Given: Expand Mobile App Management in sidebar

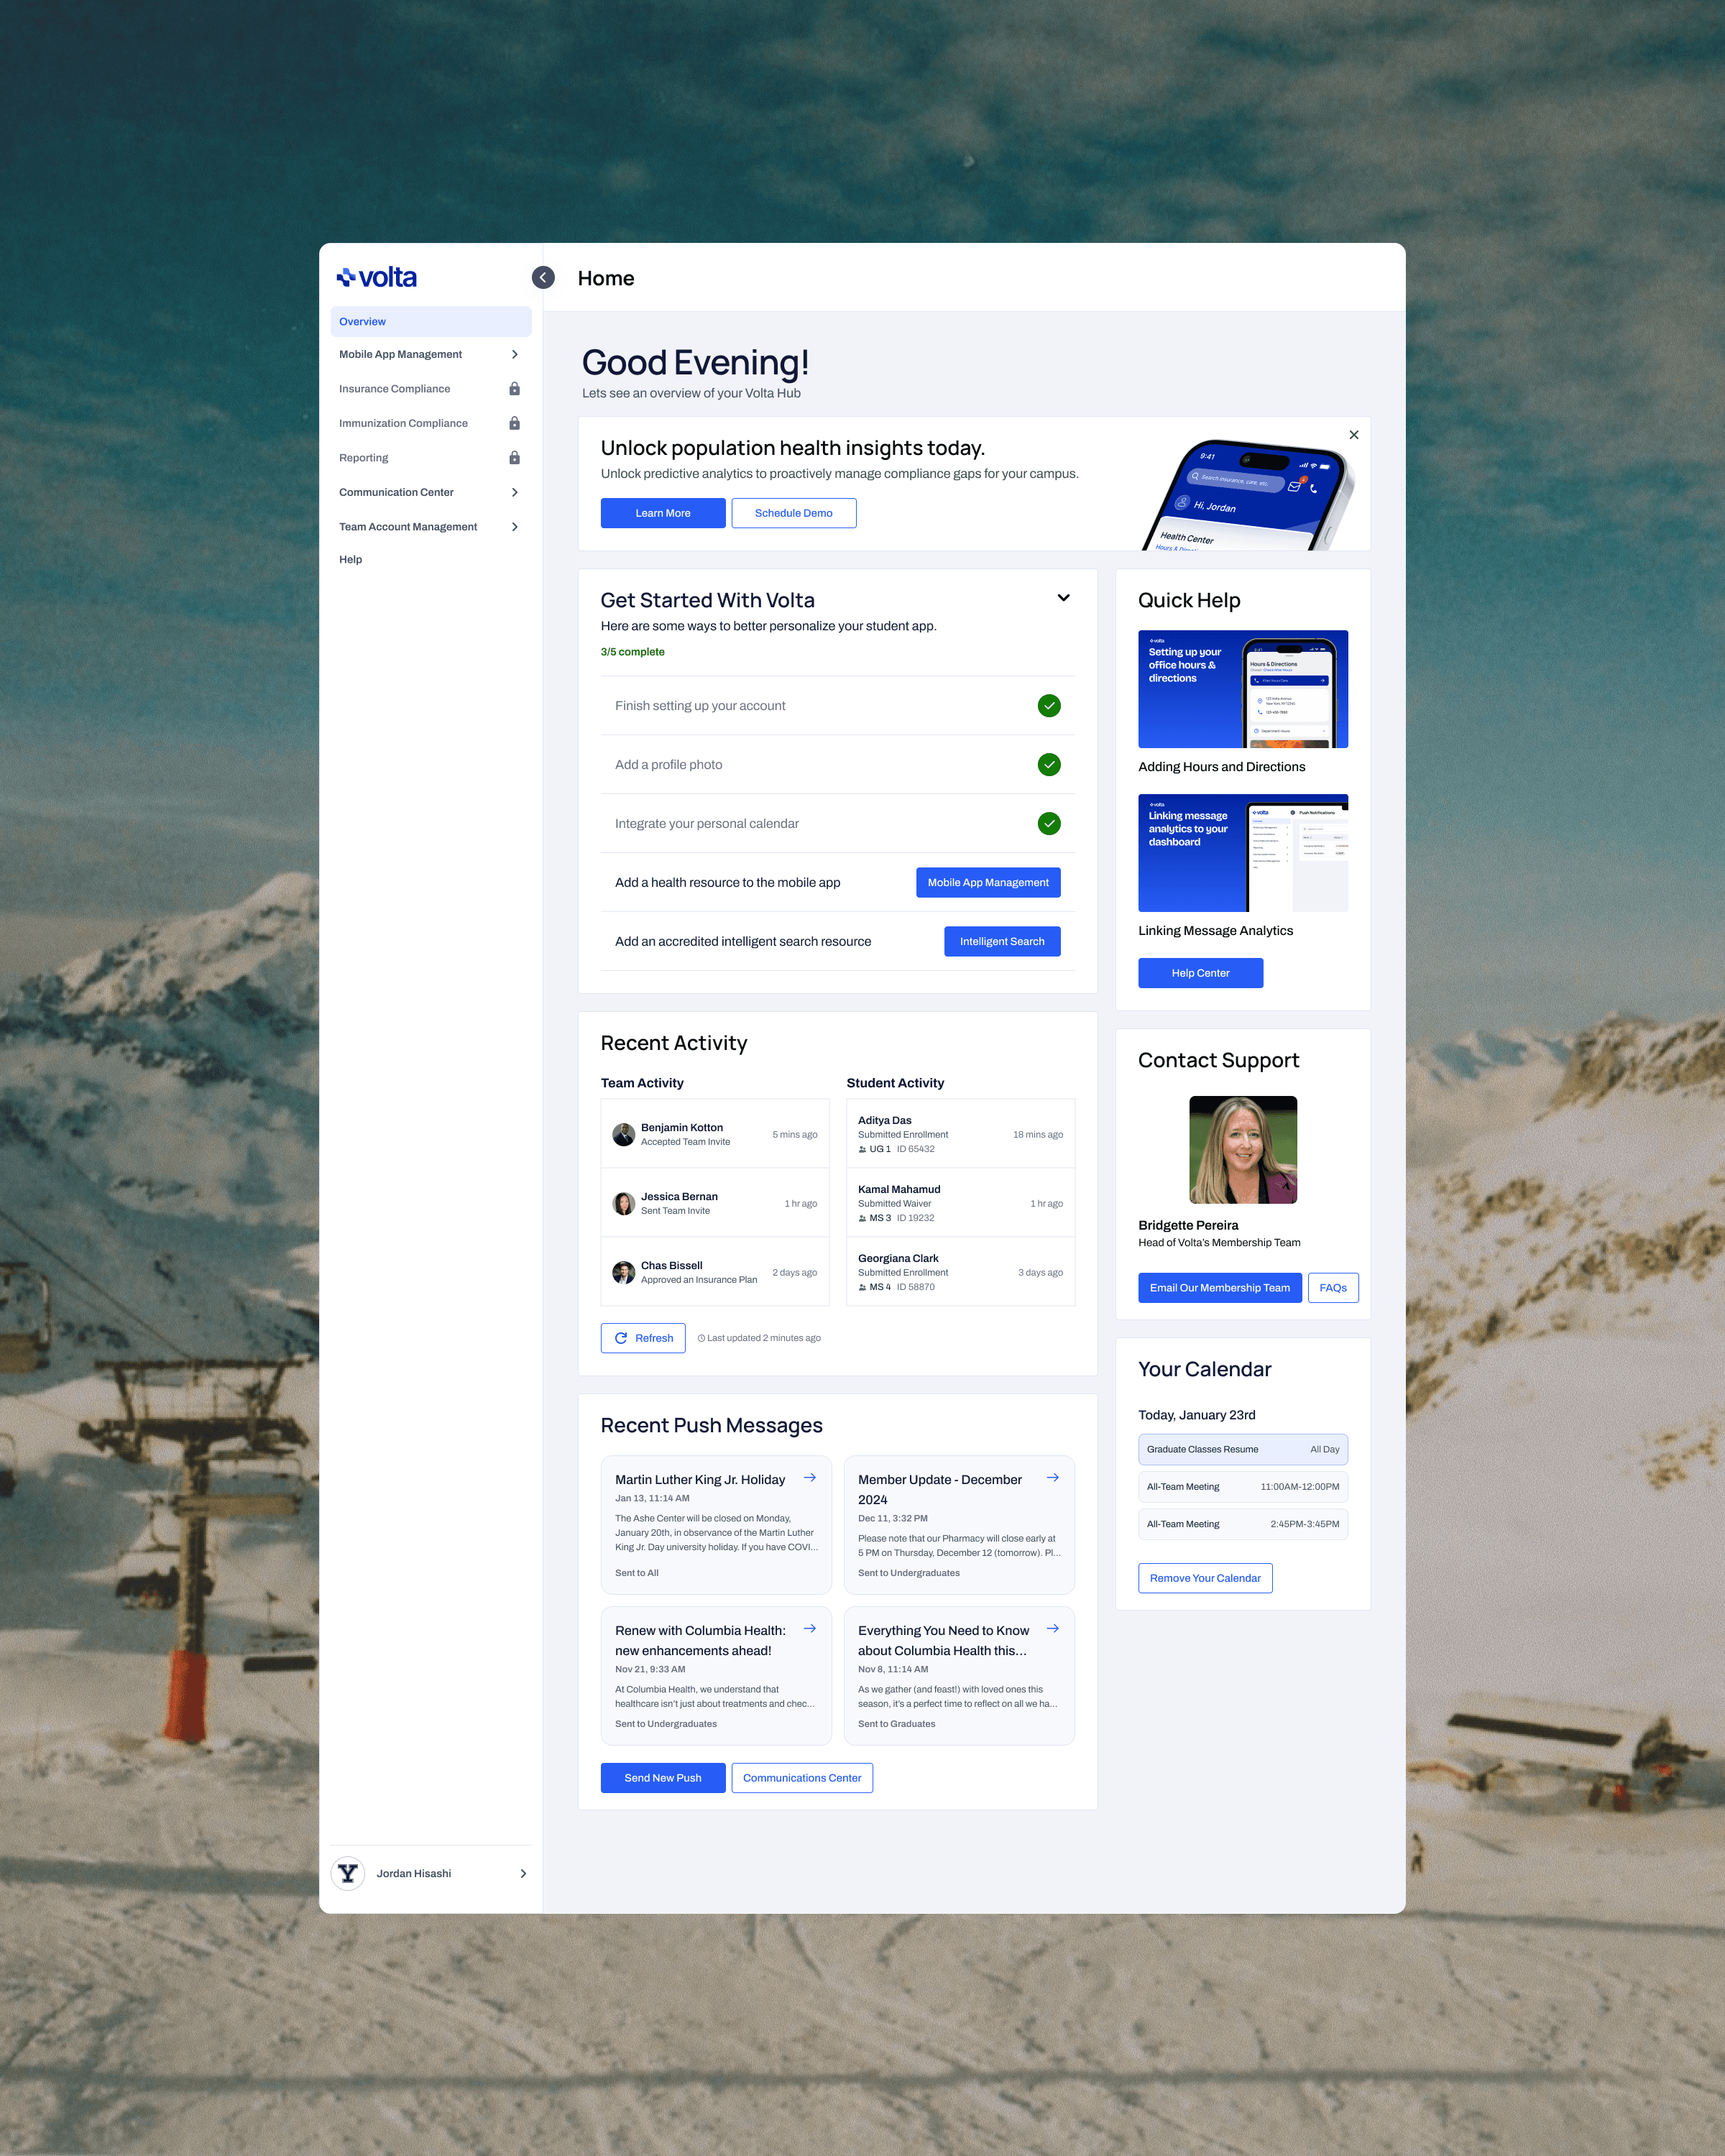Looking at the screenshot, I should click(x=514, y=355).
